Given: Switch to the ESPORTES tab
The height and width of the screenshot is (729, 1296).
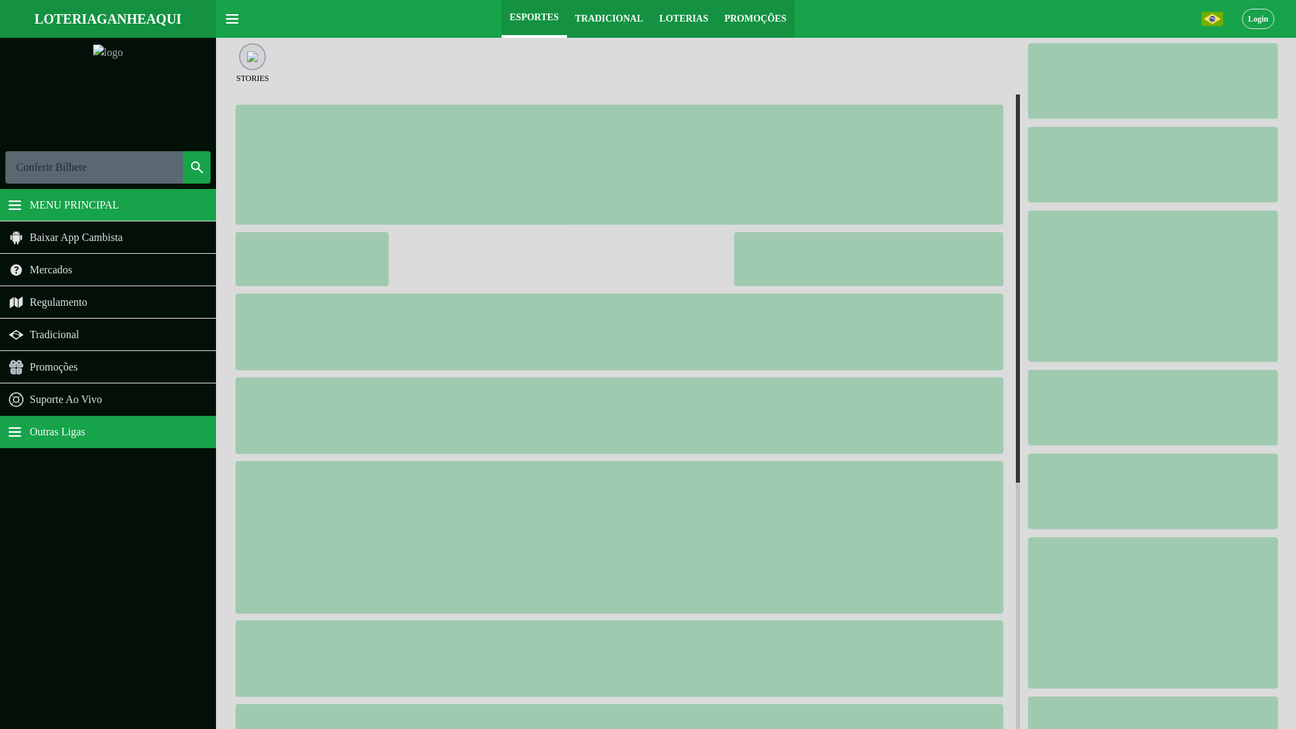Looking at the screenshot, I should pos(534,18).
